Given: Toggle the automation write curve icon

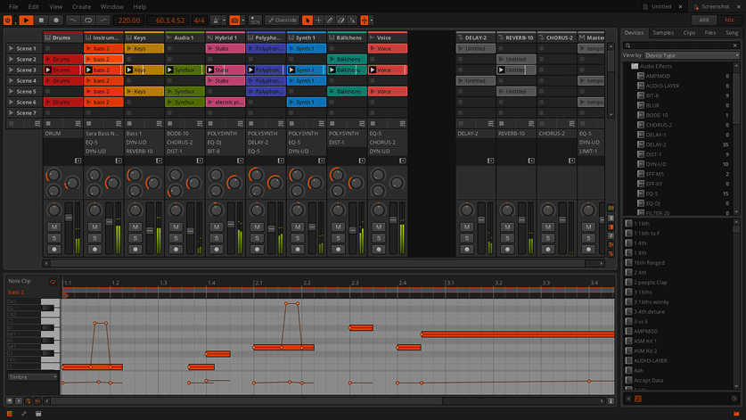Looking at the screenshot, I should 73,20.
